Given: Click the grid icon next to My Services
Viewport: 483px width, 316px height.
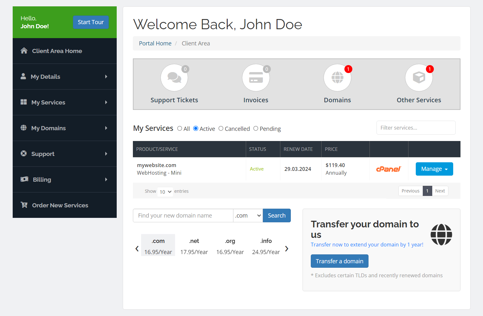Looking at the screenshot, I should point(23,102).
